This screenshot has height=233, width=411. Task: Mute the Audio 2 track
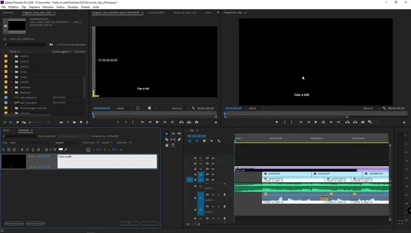pos(213,195)
